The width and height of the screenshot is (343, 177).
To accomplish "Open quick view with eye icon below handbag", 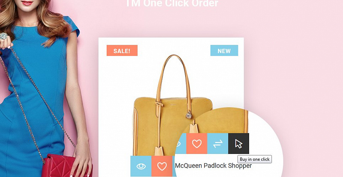I will 141,166.
